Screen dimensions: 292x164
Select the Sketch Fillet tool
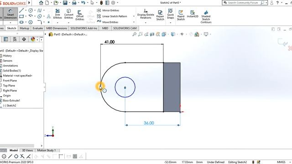pyautogui.click(x=40, y=22)
